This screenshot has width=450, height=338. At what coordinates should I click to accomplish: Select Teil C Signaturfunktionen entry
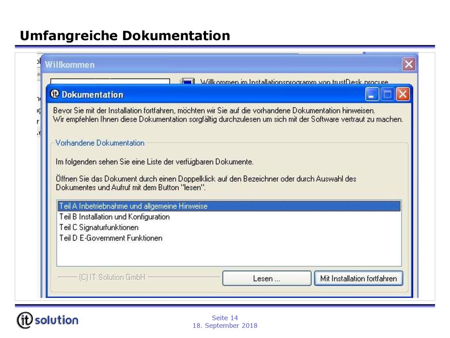coord(229,228)
